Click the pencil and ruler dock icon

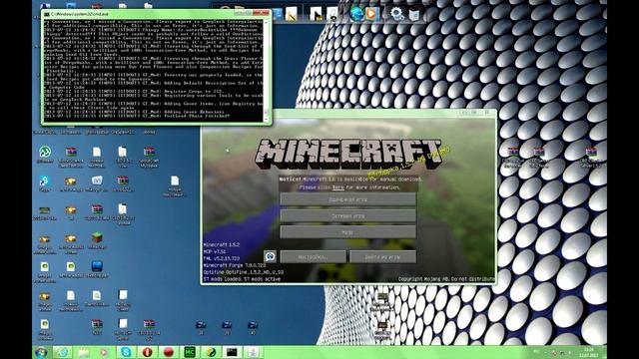click(x=291, y=14)
